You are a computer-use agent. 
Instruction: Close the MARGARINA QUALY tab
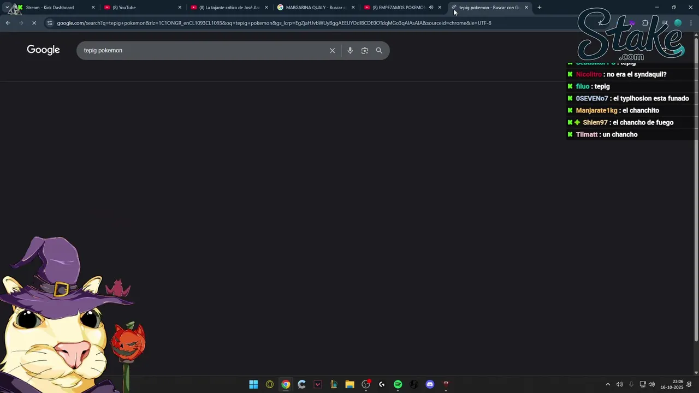353,8
